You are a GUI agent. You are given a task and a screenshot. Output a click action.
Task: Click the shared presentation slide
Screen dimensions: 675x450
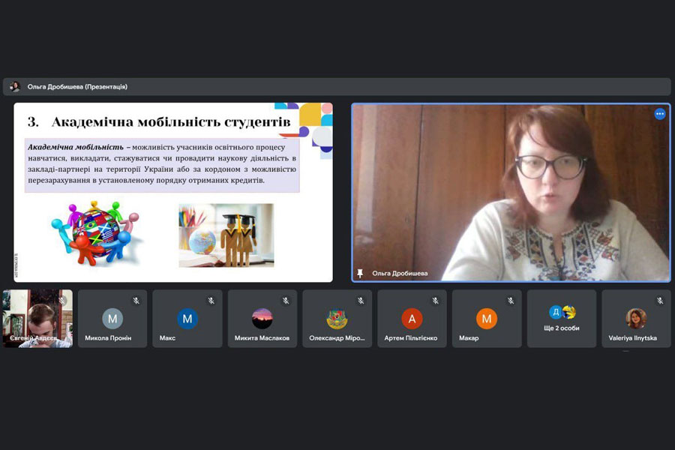(x=173, y=193)
